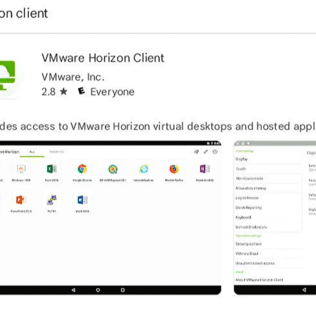This screenshot has width=316, height=316.
Task: Select the Mozilla Firefox icon in screenshot
Action: [174, 169]
